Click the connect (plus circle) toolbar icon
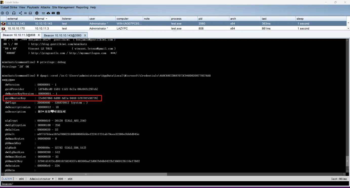The image size is (350, 188). (x=3, y=13)
